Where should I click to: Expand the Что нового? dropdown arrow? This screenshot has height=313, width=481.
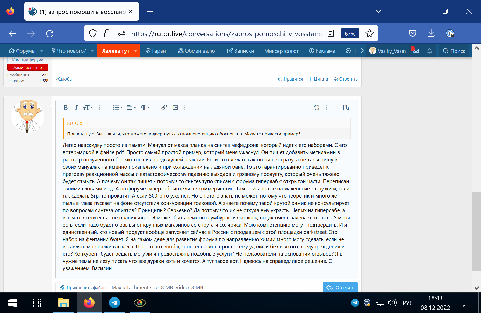(92, 51)
